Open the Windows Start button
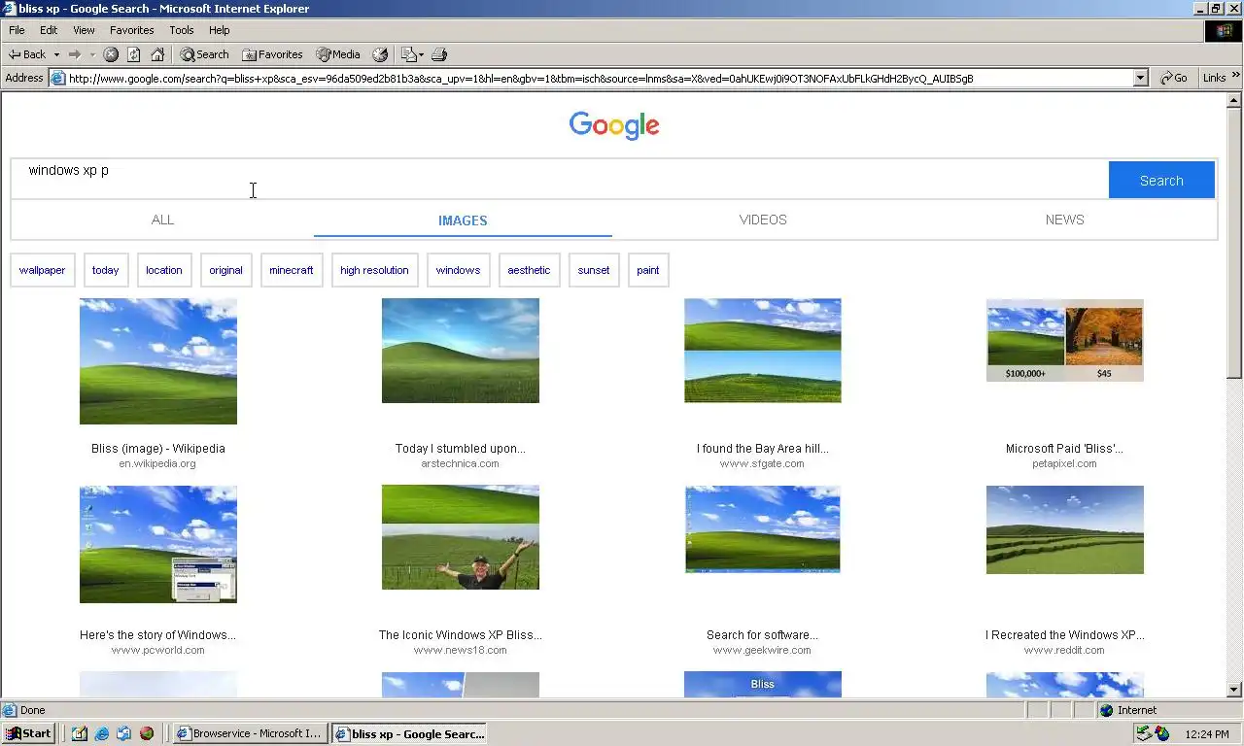The height and width of the screenshot is (746, 1244). [x=28, y=733]
